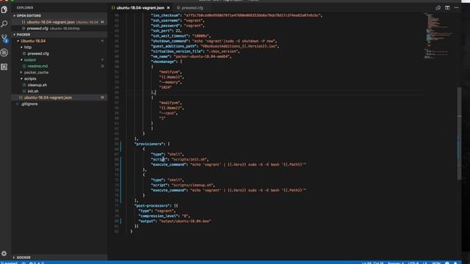The image size is (470, 264).
Task: Click the EXPLORER panel title
Action: (x=25, y=8)
